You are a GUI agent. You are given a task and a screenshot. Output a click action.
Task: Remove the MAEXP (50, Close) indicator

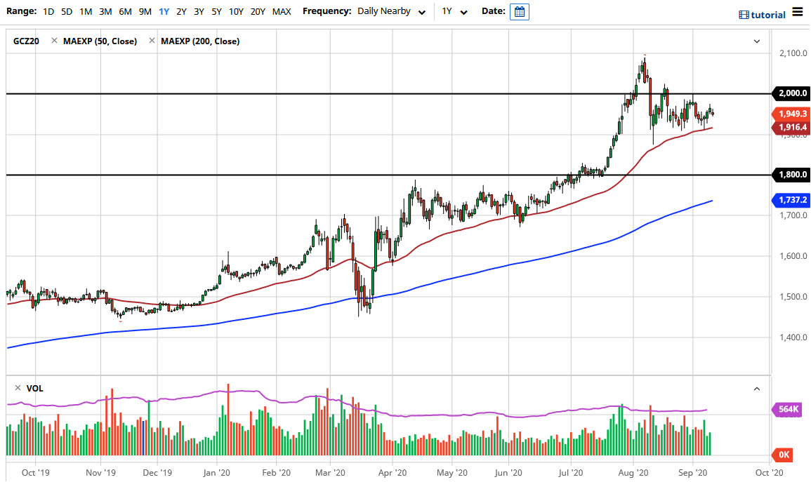tap(54, 41)
